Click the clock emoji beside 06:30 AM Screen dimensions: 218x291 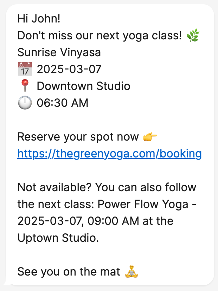click(25, 102)
